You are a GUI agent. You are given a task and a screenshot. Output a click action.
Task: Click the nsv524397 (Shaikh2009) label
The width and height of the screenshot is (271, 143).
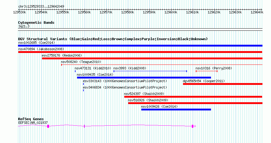[144, 94]
